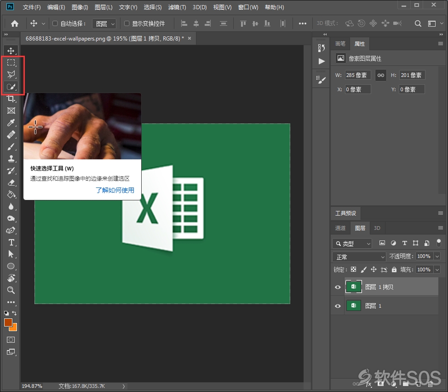This screenshot has height=392, width=448.
Task: Enable the 显示变换控件 checkbox
Action: point(126,23)
